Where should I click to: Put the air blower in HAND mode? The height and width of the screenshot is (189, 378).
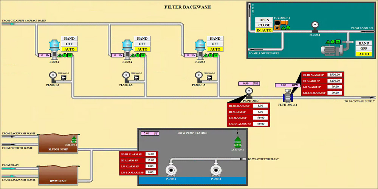click(364, 43)
